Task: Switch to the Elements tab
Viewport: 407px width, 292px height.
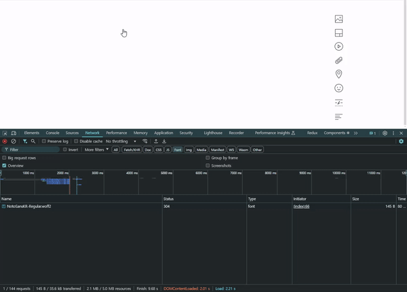Action: click(x=32, y=133)
